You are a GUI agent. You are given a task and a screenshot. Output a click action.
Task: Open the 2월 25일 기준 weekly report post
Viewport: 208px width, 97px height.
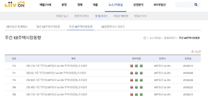click(x=57, y=80)
